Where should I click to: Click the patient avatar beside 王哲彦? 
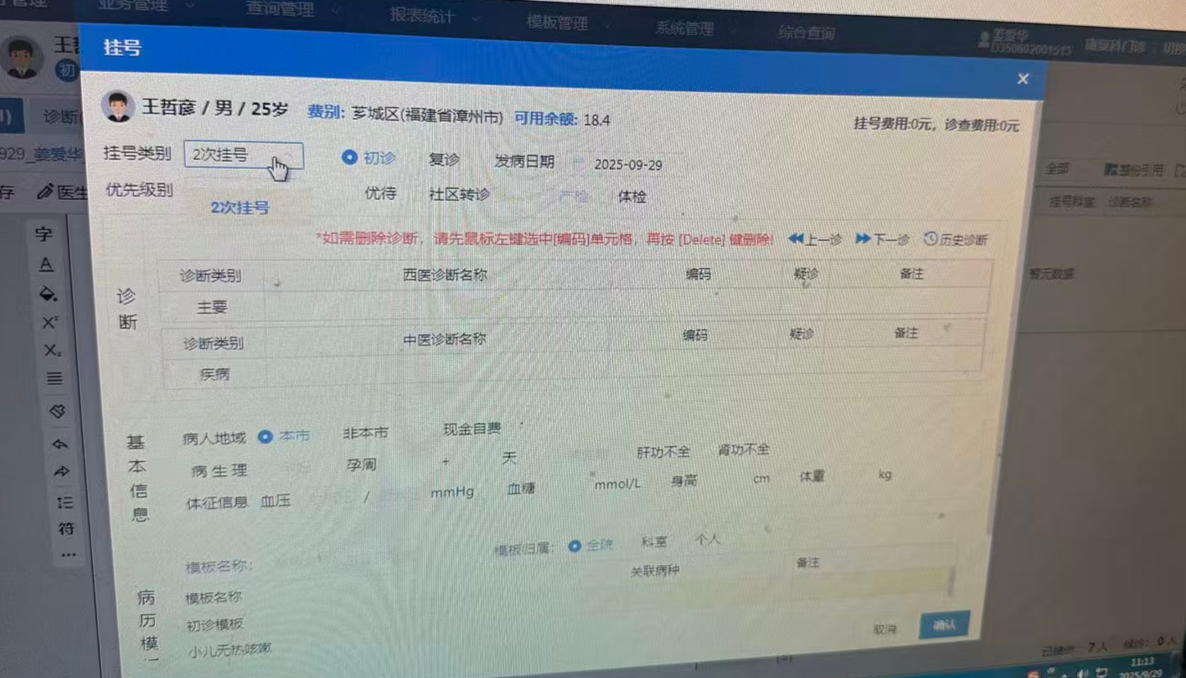[117, 106]
